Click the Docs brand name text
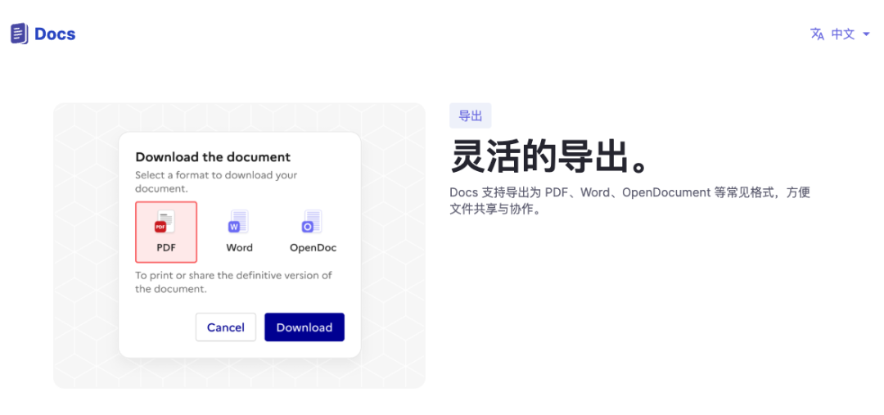 55,34
